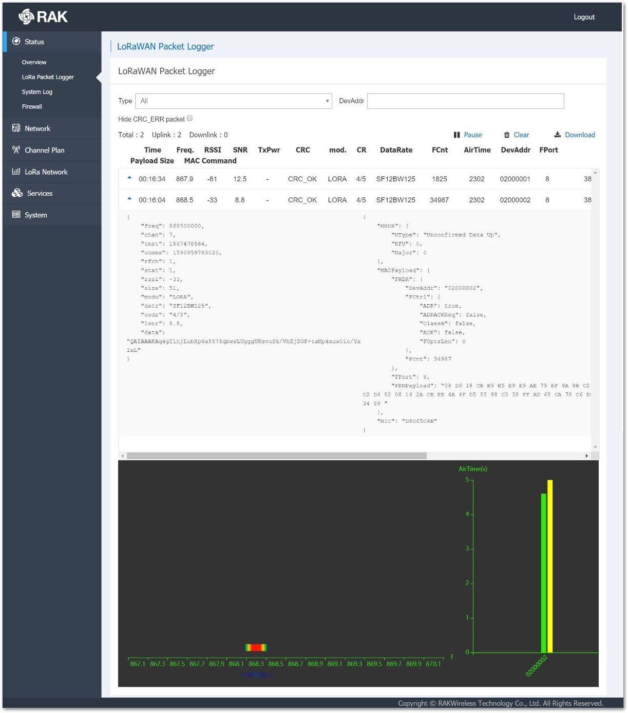Click the 02000002 chart axis label

(x=537, y=666)
